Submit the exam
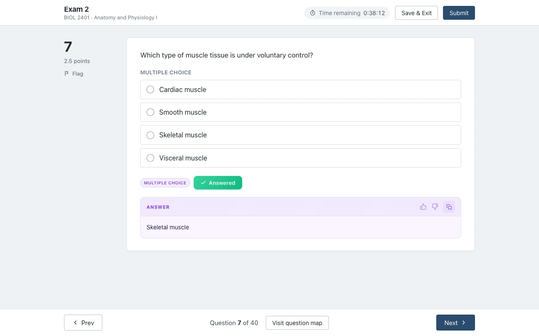Viewport: 539px width, 336px height. click(x=459, y=13)
